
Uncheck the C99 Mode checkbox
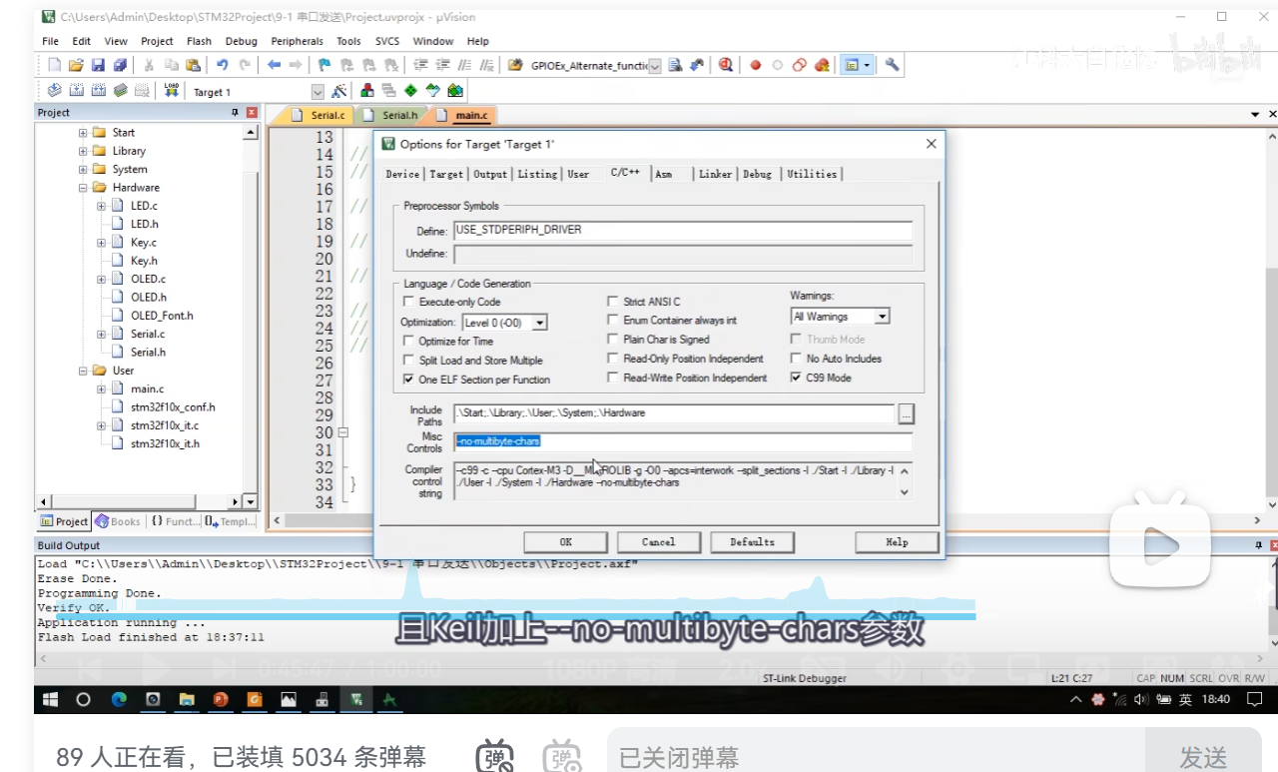coord(796,378)
